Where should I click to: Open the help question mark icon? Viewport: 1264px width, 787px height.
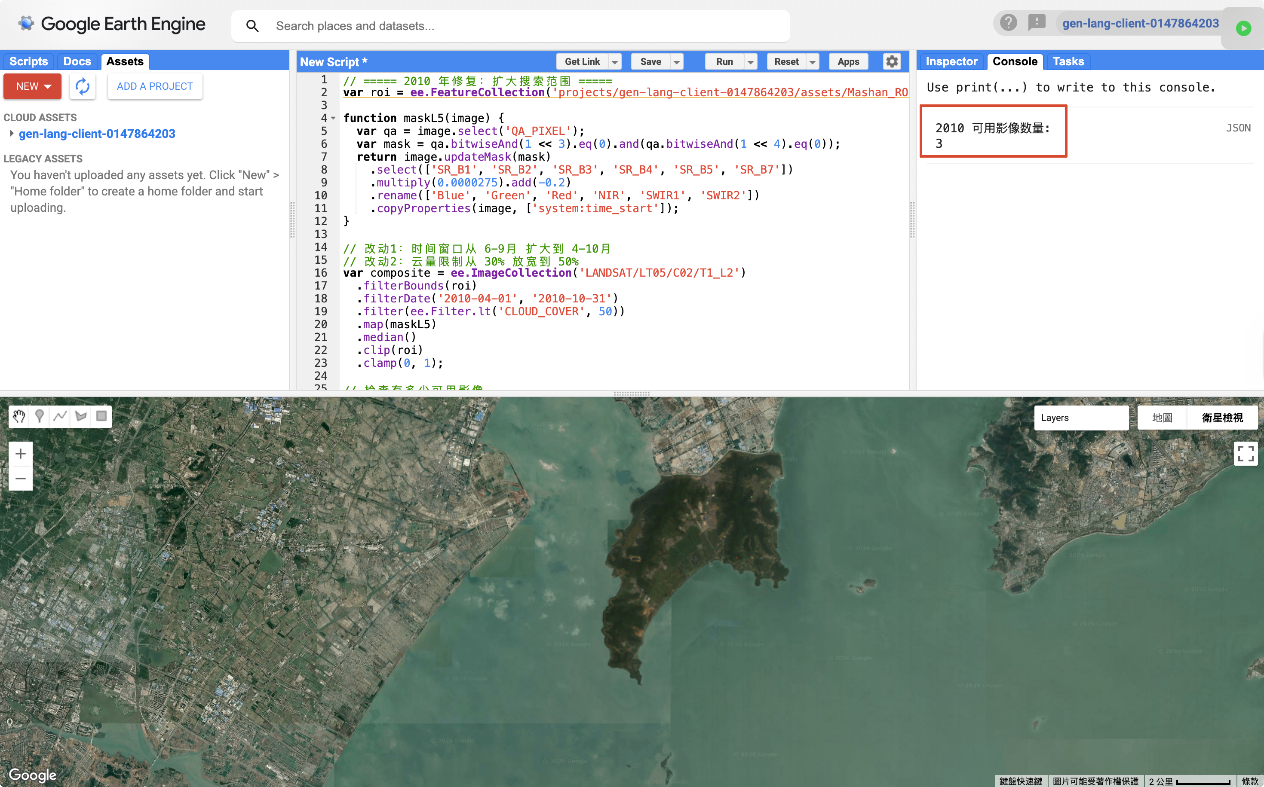coord(1008,23)
